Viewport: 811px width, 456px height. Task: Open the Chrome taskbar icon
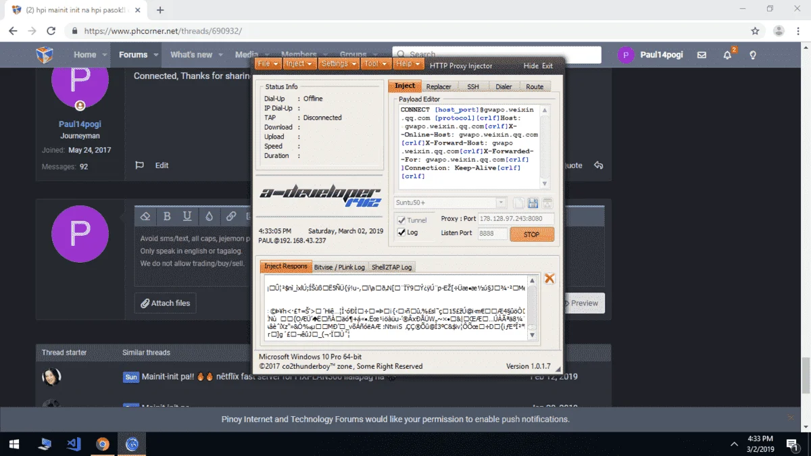[x=103, y=444]
